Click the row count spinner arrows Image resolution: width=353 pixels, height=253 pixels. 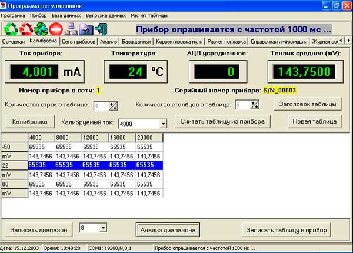click(x=113, y=105)
